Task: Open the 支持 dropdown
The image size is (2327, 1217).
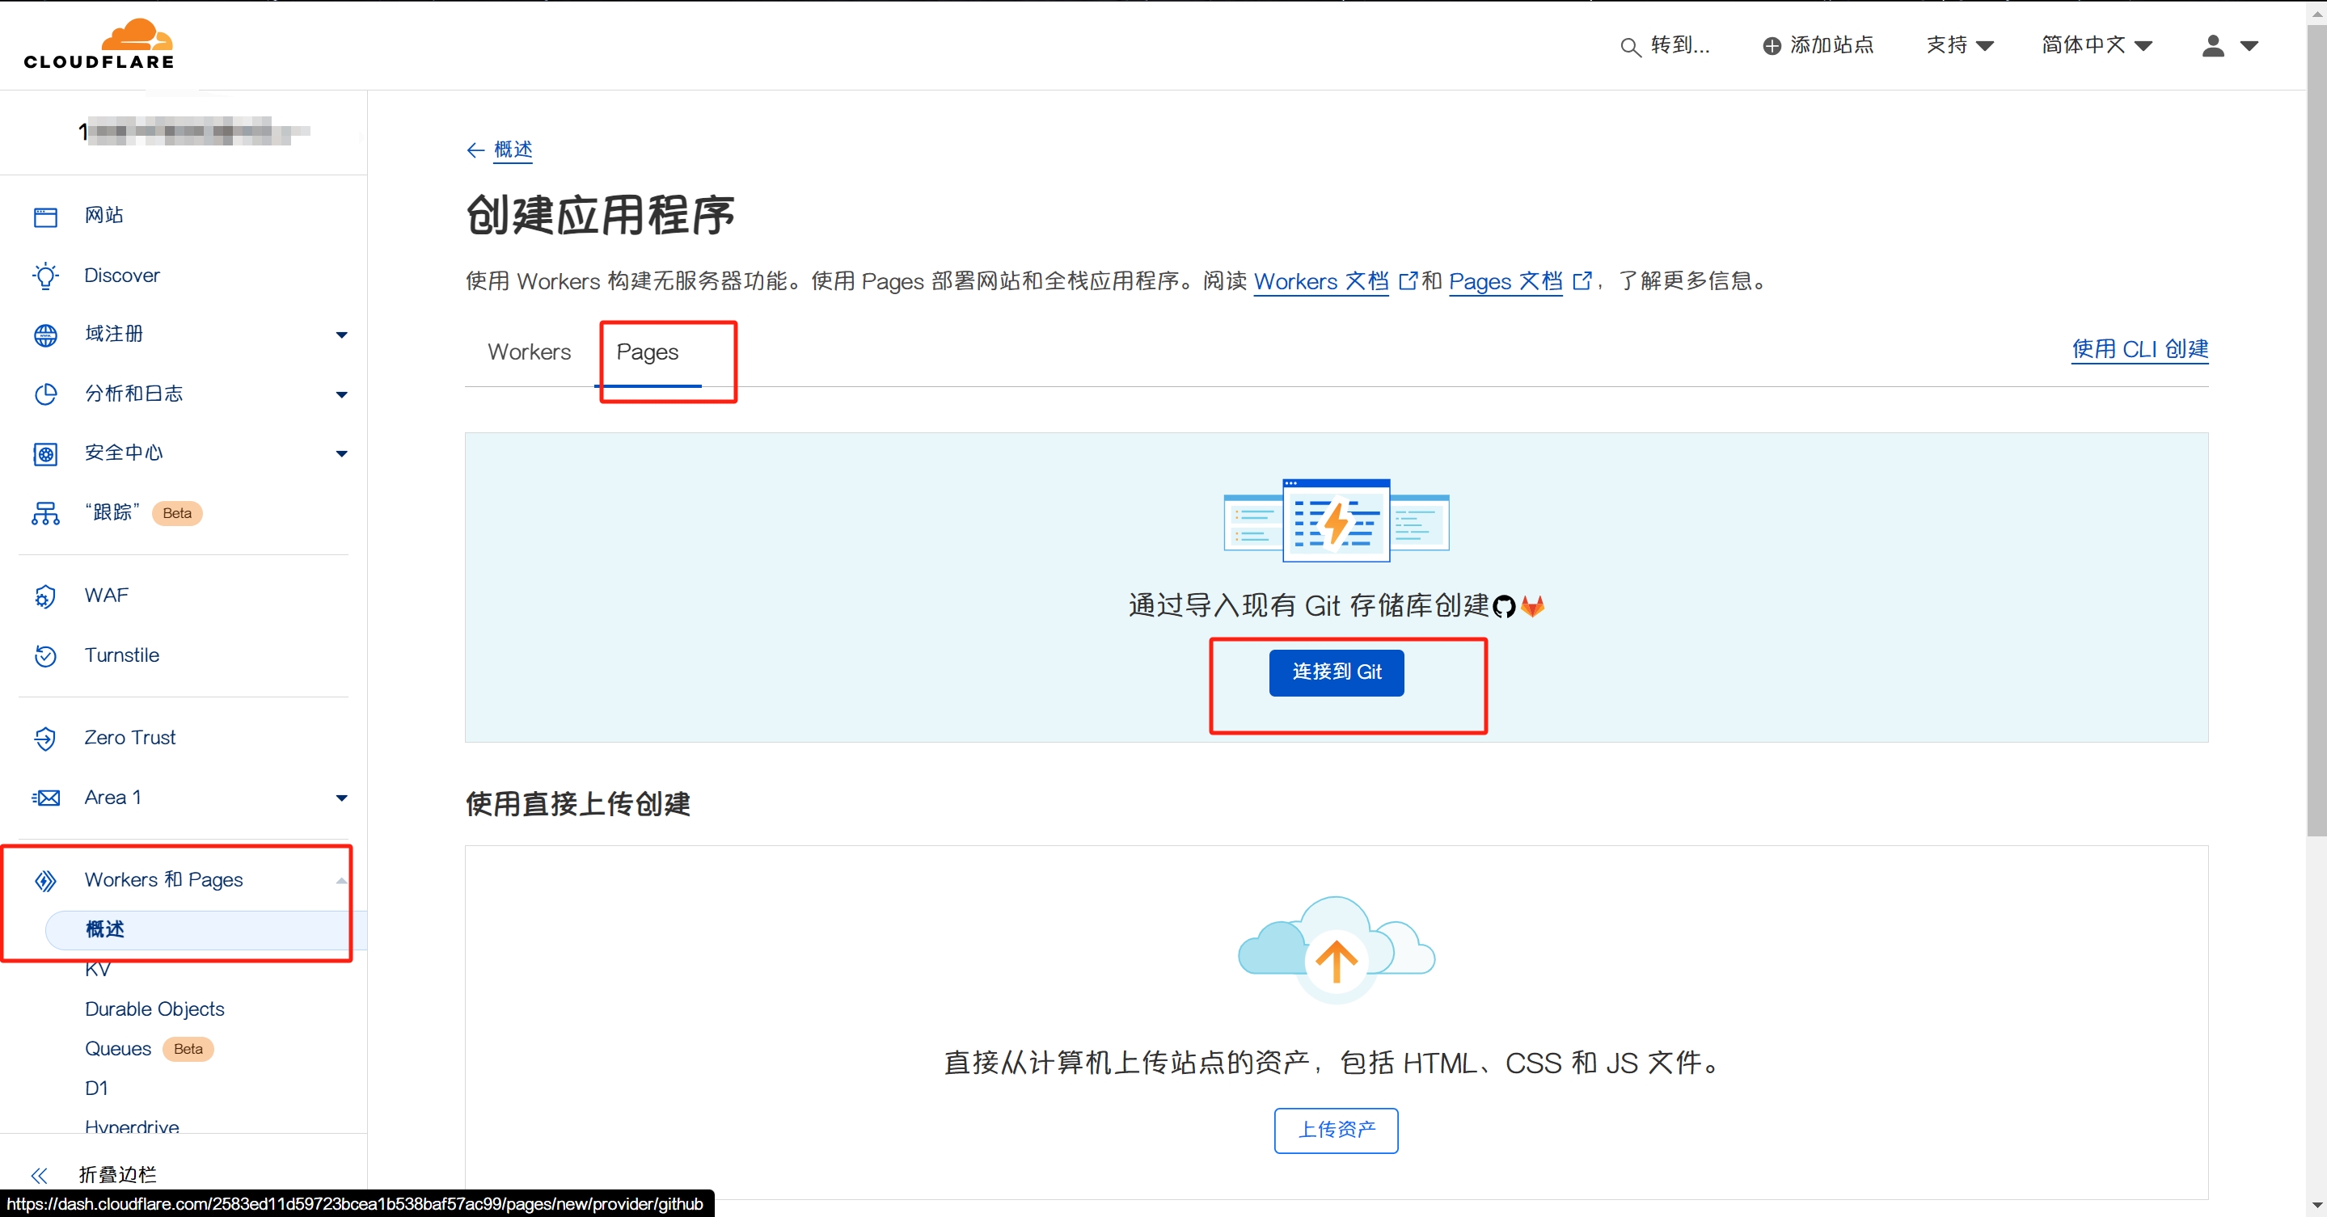Action: (x=1959, y=45)
